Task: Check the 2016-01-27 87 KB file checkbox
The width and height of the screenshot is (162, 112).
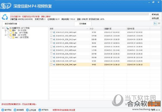Action: point(51,32)
